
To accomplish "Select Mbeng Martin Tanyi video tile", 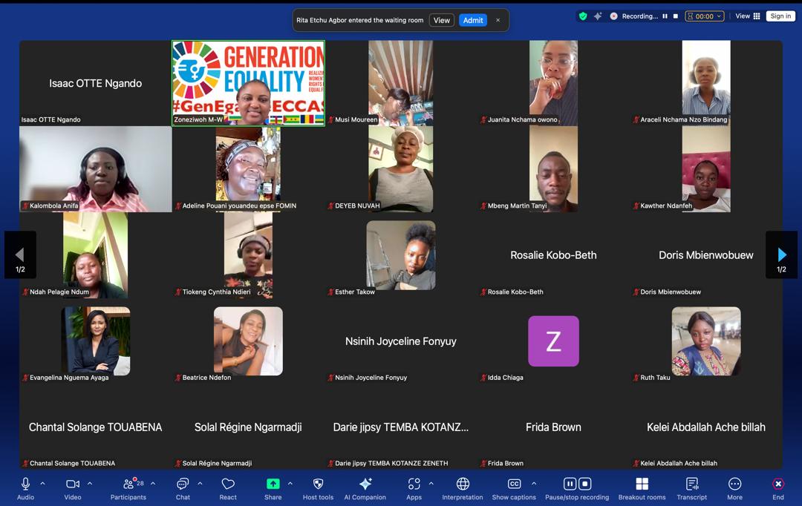I will [x=553, y=169].
